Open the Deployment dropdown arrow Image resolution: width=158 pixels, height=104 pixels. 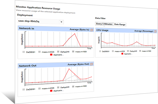[61, 22]
